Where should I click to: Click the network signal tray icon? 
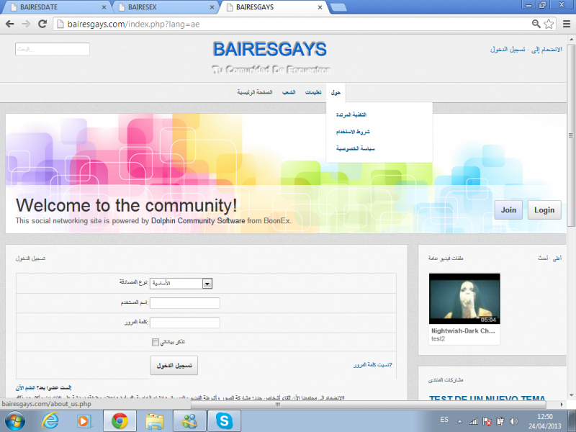click(474, 421)
